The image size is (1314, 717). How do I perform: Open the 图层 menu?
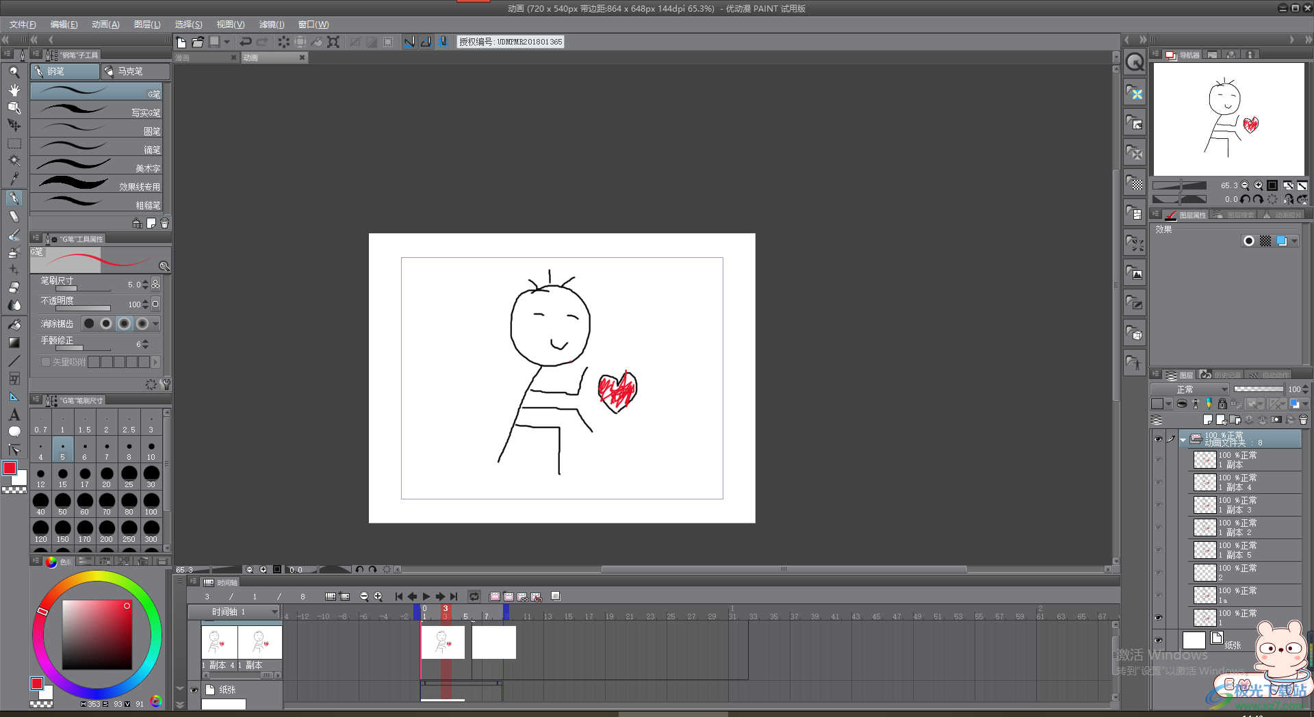[147, 25]
